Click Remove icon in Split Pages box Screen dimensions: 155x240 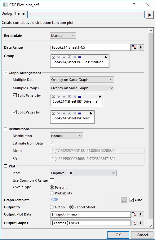[75, 113]
